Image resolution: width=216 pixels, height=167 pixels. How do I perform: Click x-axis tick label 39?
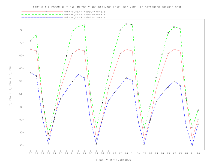108,153
